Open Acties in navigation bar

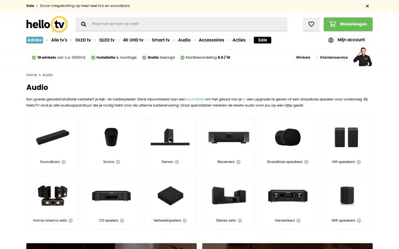point(239,40)
